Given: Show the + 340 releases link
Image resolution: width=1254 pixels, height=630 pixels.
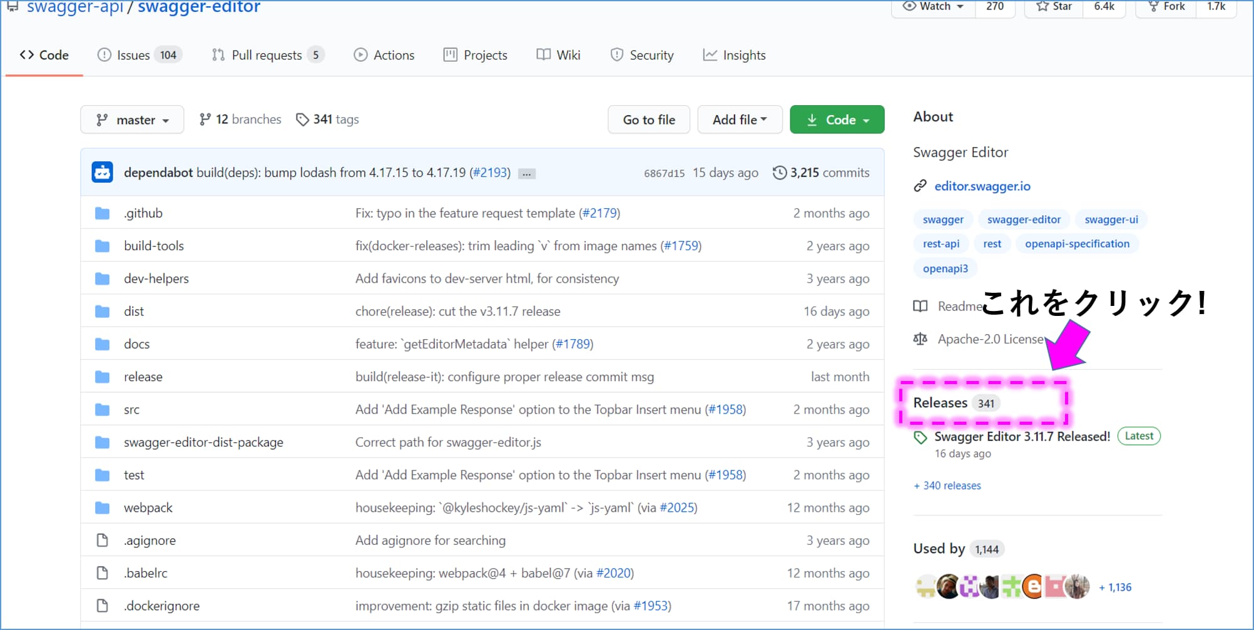Looking at the screenshot, I should coord(947,485).
